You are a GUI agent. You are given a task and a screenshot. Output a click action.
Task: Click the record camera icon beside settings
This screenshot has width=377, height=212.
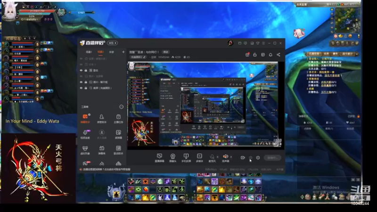[243, 158]
